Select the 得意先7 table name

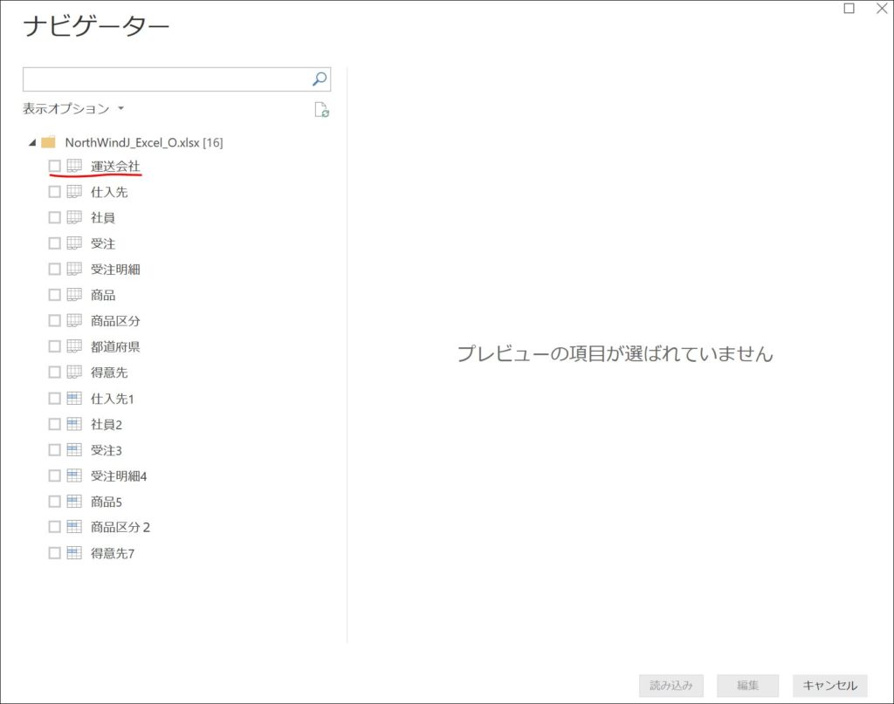click(x=113, y=553)
